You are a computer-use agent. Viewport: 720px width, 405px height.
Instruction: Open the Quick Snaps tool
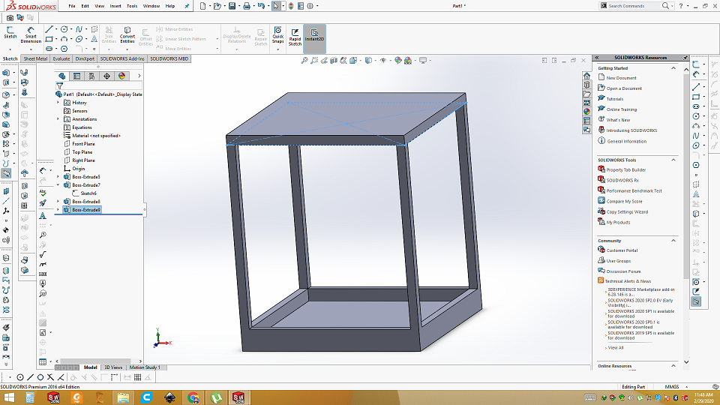click(x=277, y=35)
